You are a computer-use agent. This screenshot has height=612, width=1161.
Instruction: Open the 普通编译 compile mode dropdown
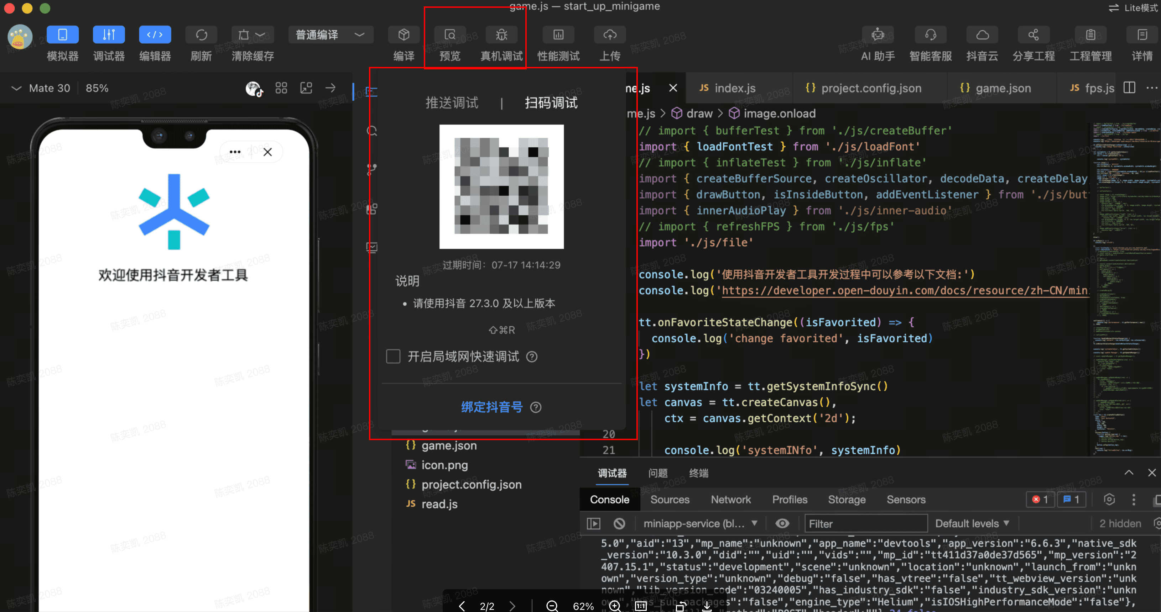point(331,35)
